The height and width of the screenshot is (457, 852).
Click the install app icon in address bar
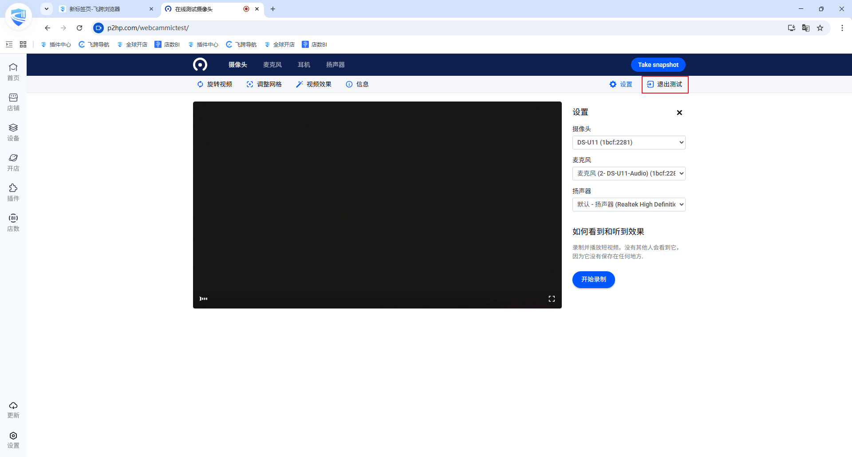pyautogui.click(x=791, y=28)
